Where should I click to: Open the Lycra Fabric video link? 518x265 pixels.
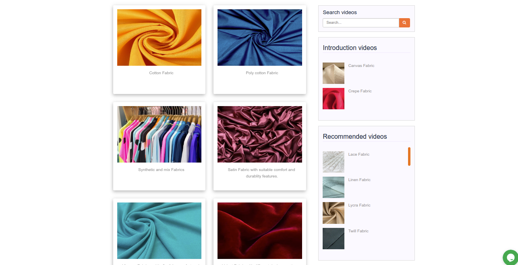(x=359, y=205)
